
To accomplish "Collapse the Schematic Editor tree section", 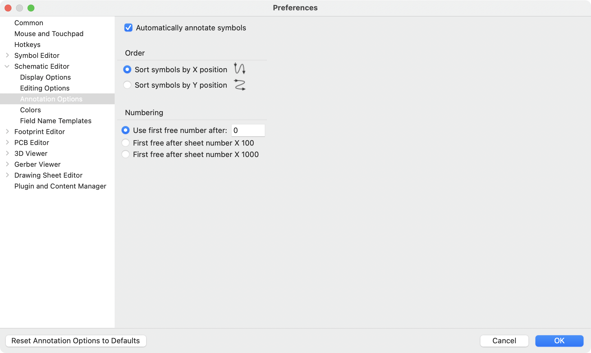I will [x=7, y=66].
